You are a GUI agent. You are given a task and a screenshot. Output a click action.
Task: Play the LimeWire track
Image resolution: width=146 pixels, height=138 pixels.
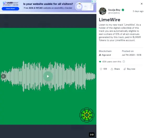(x=48, y=76)
